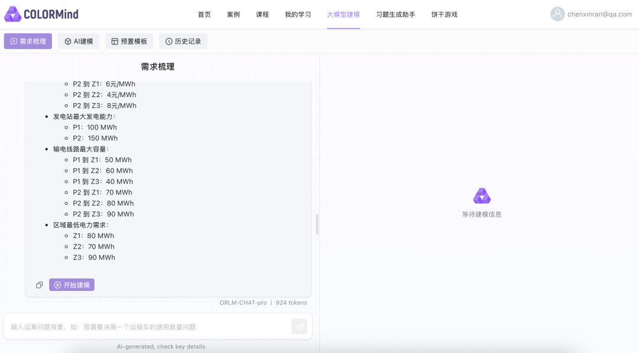
Task: Send message with paper plane icon
Action: click(299, 327)
